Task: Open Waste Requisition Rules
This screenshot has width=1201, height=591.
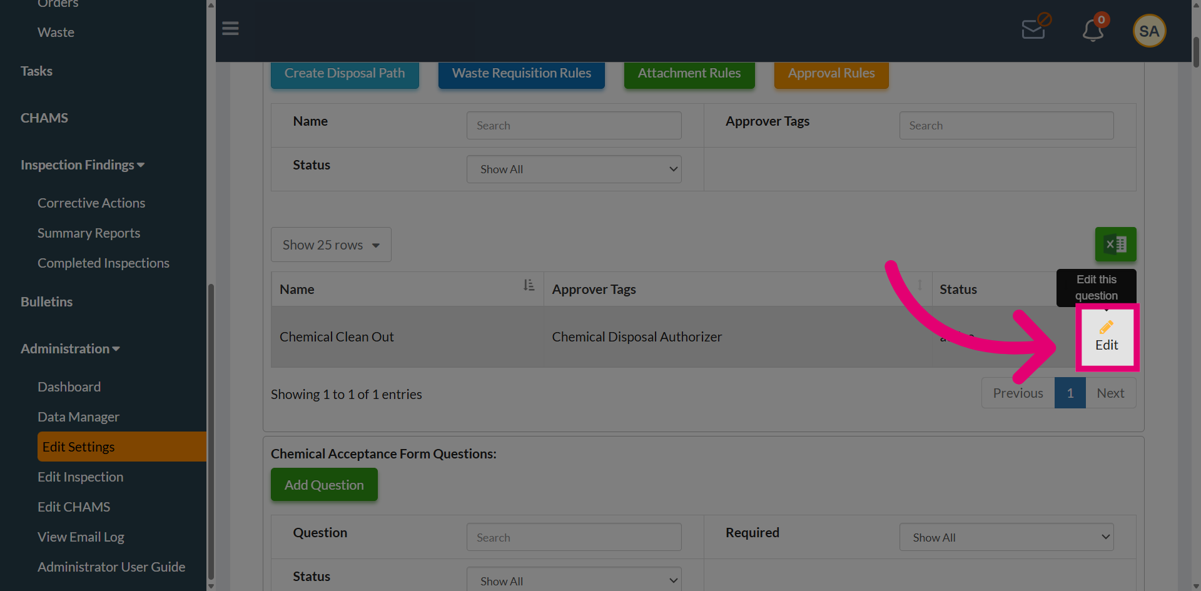Action: click(521, 74)
